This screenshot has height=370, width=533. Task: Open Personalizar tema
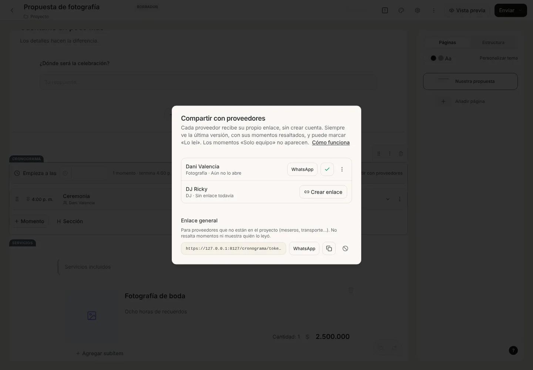click(499, 58)
